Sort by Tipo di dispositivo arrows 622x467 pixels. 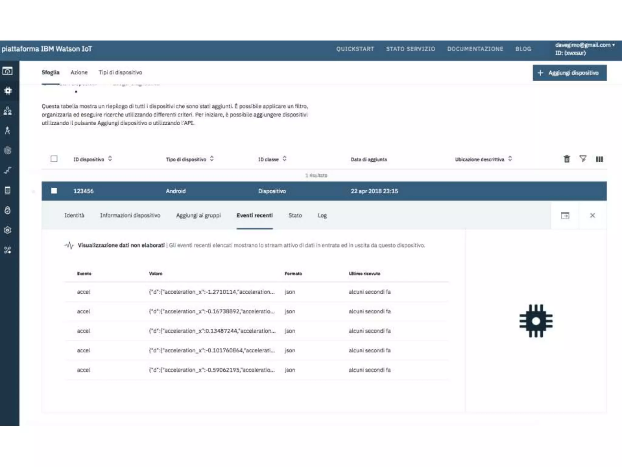[x=212, y=159]
